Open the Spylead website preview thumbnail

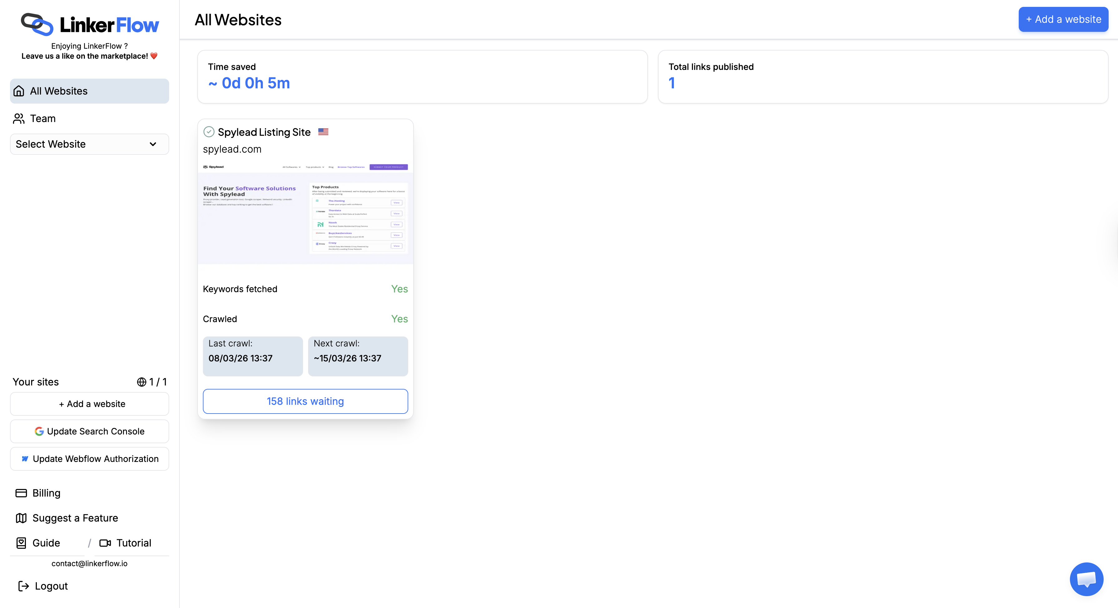pyautogui.click(x=305, y=213)
